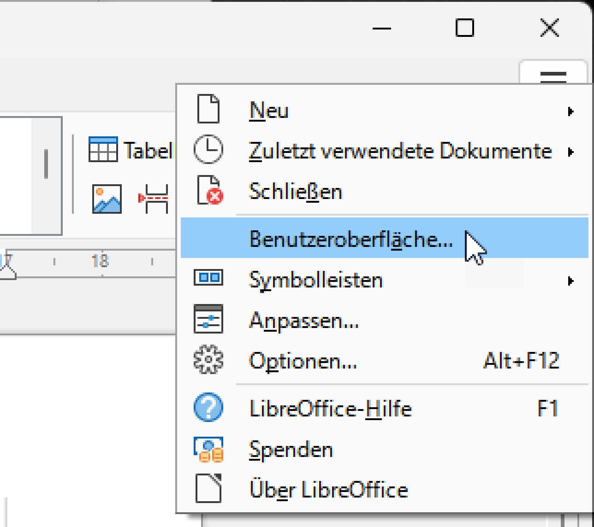
Task: Expand the Zuletzt verwendete Dokumente submenu arrow
Action: click(571, 152)
